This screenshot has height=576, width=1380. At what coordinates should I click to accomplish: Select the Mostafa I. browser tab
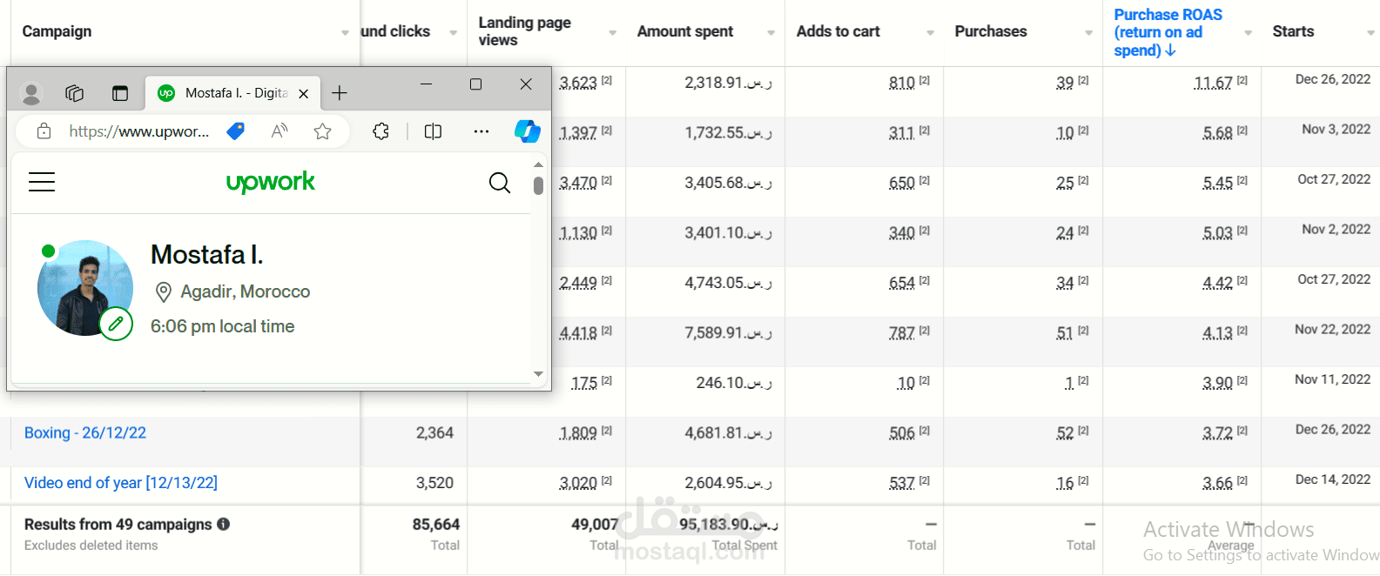pyautogui.click(x=226, y=93)
